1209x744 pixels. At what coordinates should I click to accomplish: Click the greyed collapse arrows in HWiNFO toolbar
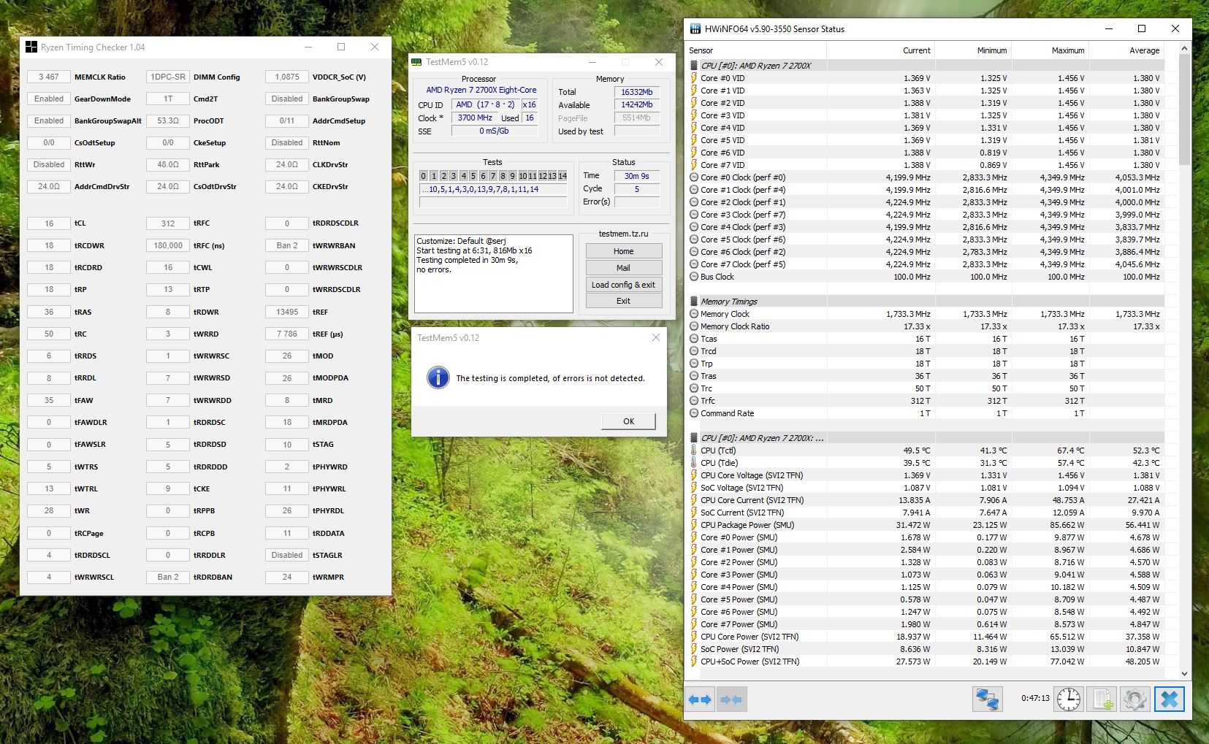(731, 699)
